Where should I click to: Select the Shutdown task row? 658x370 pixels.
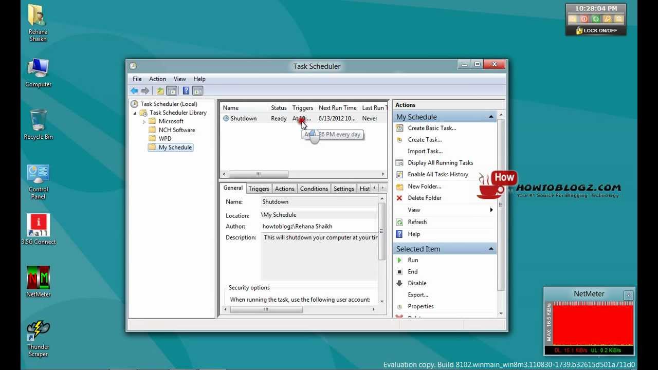(x=303, y=118)
